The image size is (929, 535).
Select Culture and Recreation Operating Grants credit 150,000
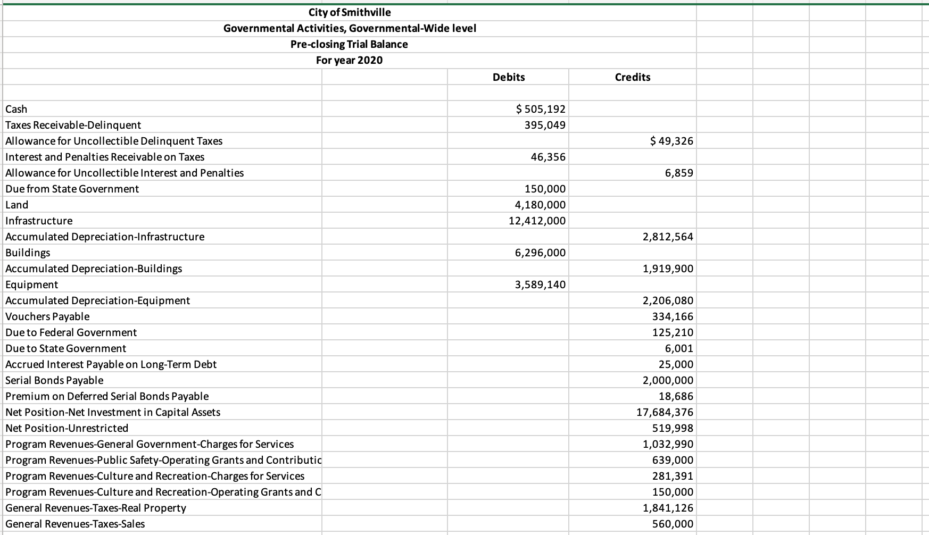[x=673, y=492]
